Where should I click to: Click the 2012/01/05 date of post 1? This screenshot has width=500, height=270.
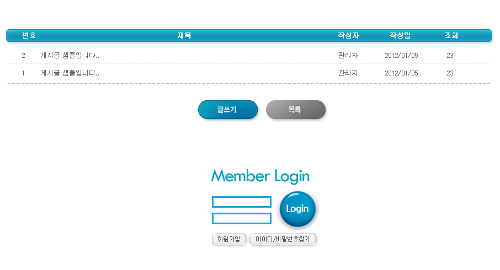click(401, 73)
